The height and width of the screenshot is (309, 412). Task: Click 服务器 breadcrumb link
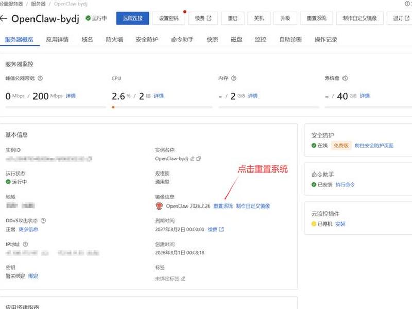pos(38,4)
